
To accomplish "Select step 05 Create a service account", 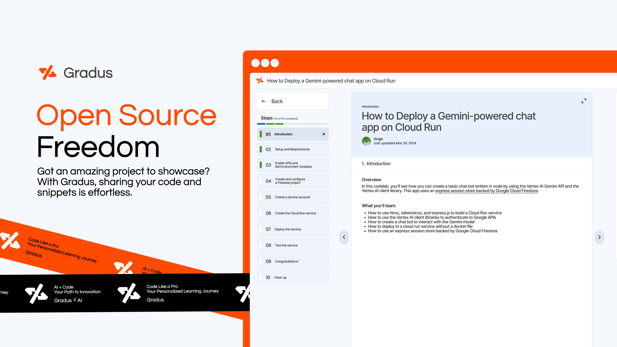I will pos(292,197).
